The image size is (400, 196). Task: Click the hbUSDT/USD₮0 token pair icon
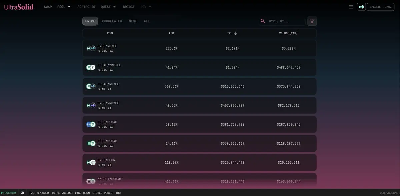[x=91, y=181]
